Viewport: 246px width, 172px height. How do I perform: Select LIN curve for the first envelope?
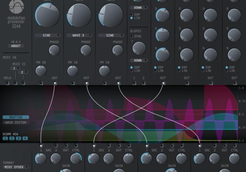[156, 71]
